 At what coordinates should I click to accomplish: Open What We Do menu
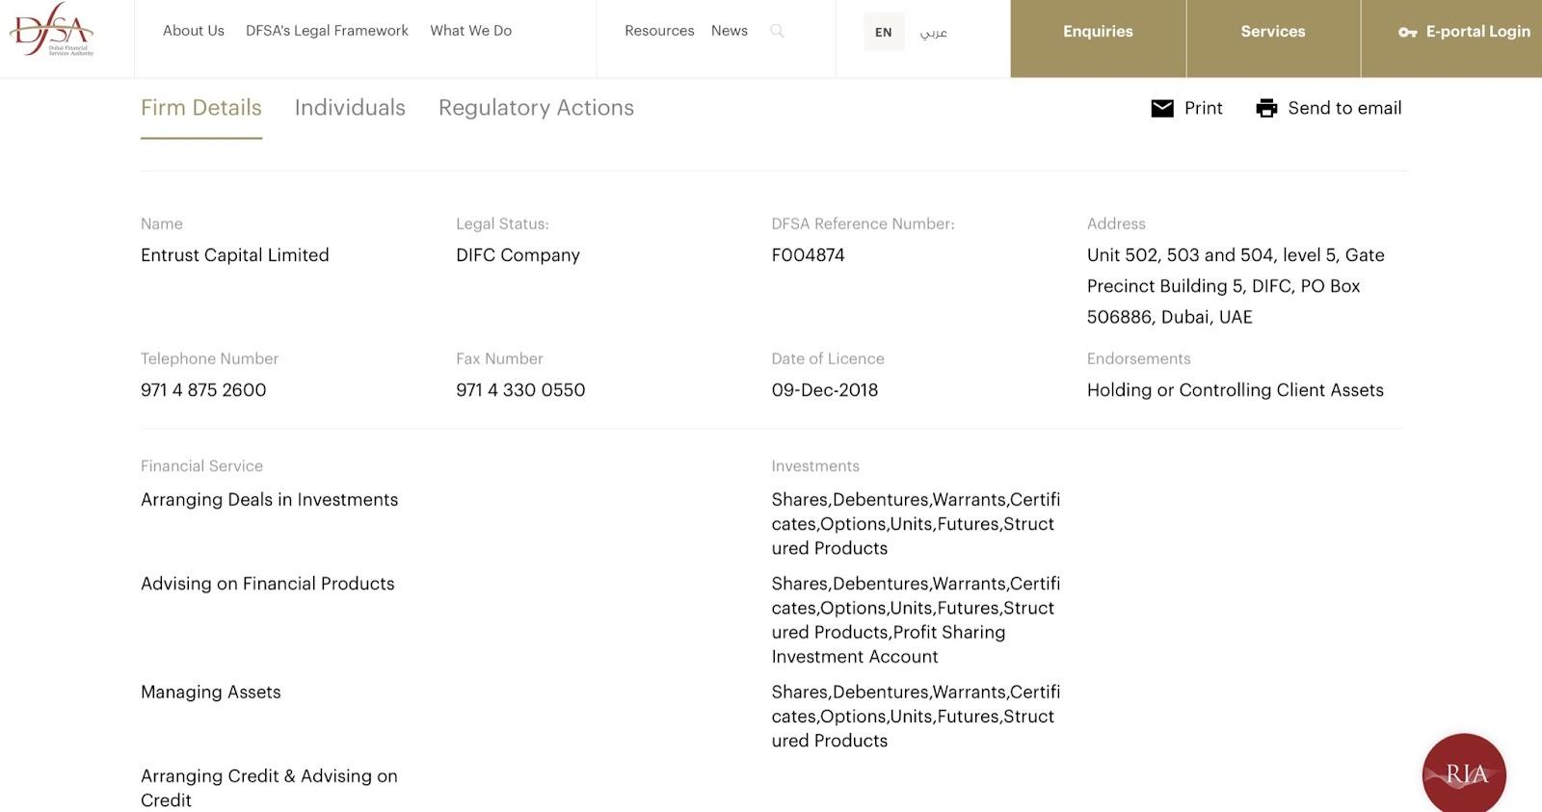point(471,31)
